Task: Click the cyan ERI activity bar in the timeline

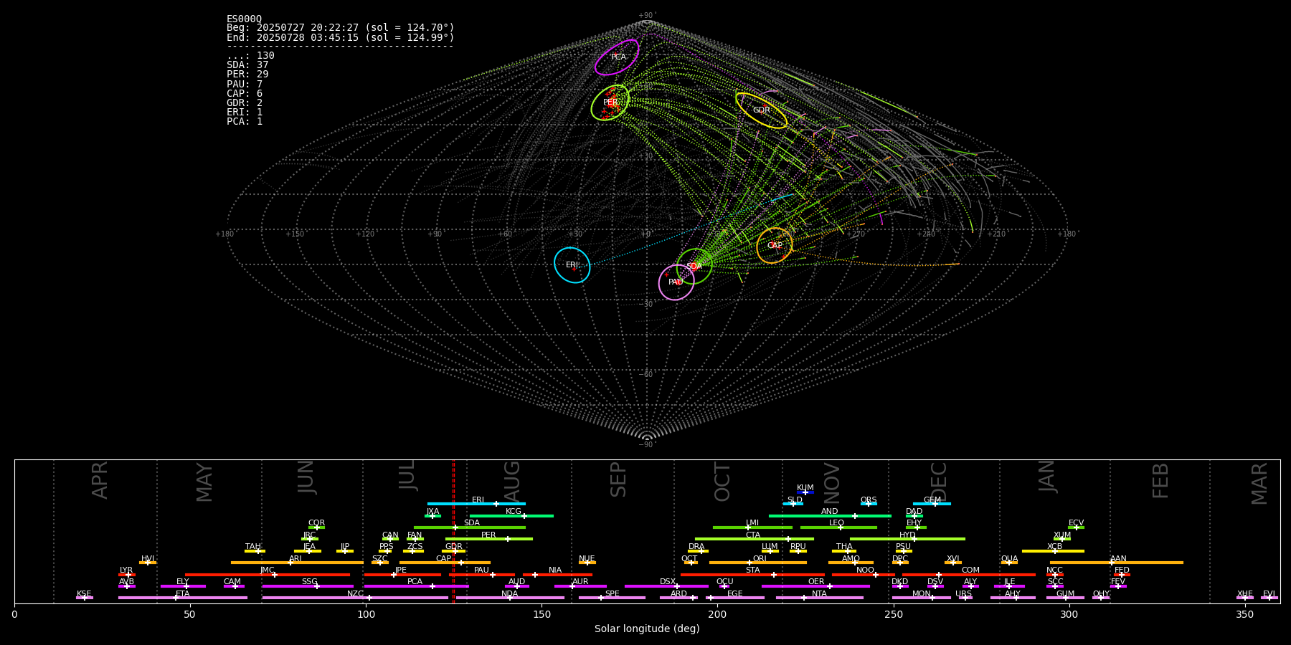Action: (x=476, y=504)
